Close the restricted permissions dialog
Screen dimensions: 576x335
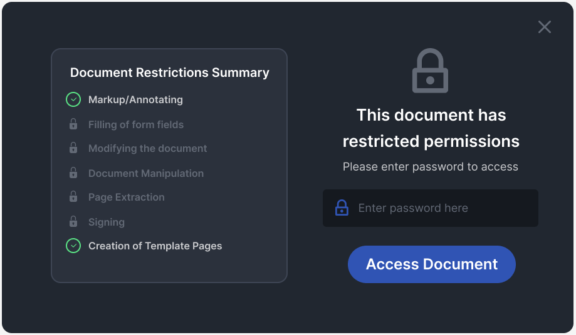pos(545,27)
